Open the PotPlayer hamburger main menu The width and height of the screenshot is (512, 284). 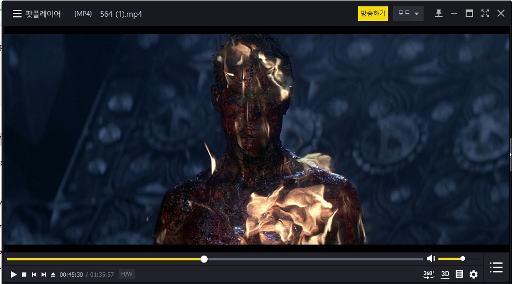click(17, 14)
